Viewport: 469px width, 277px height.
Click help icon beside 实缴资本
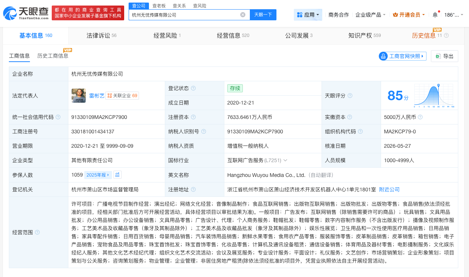coord(350,117)
